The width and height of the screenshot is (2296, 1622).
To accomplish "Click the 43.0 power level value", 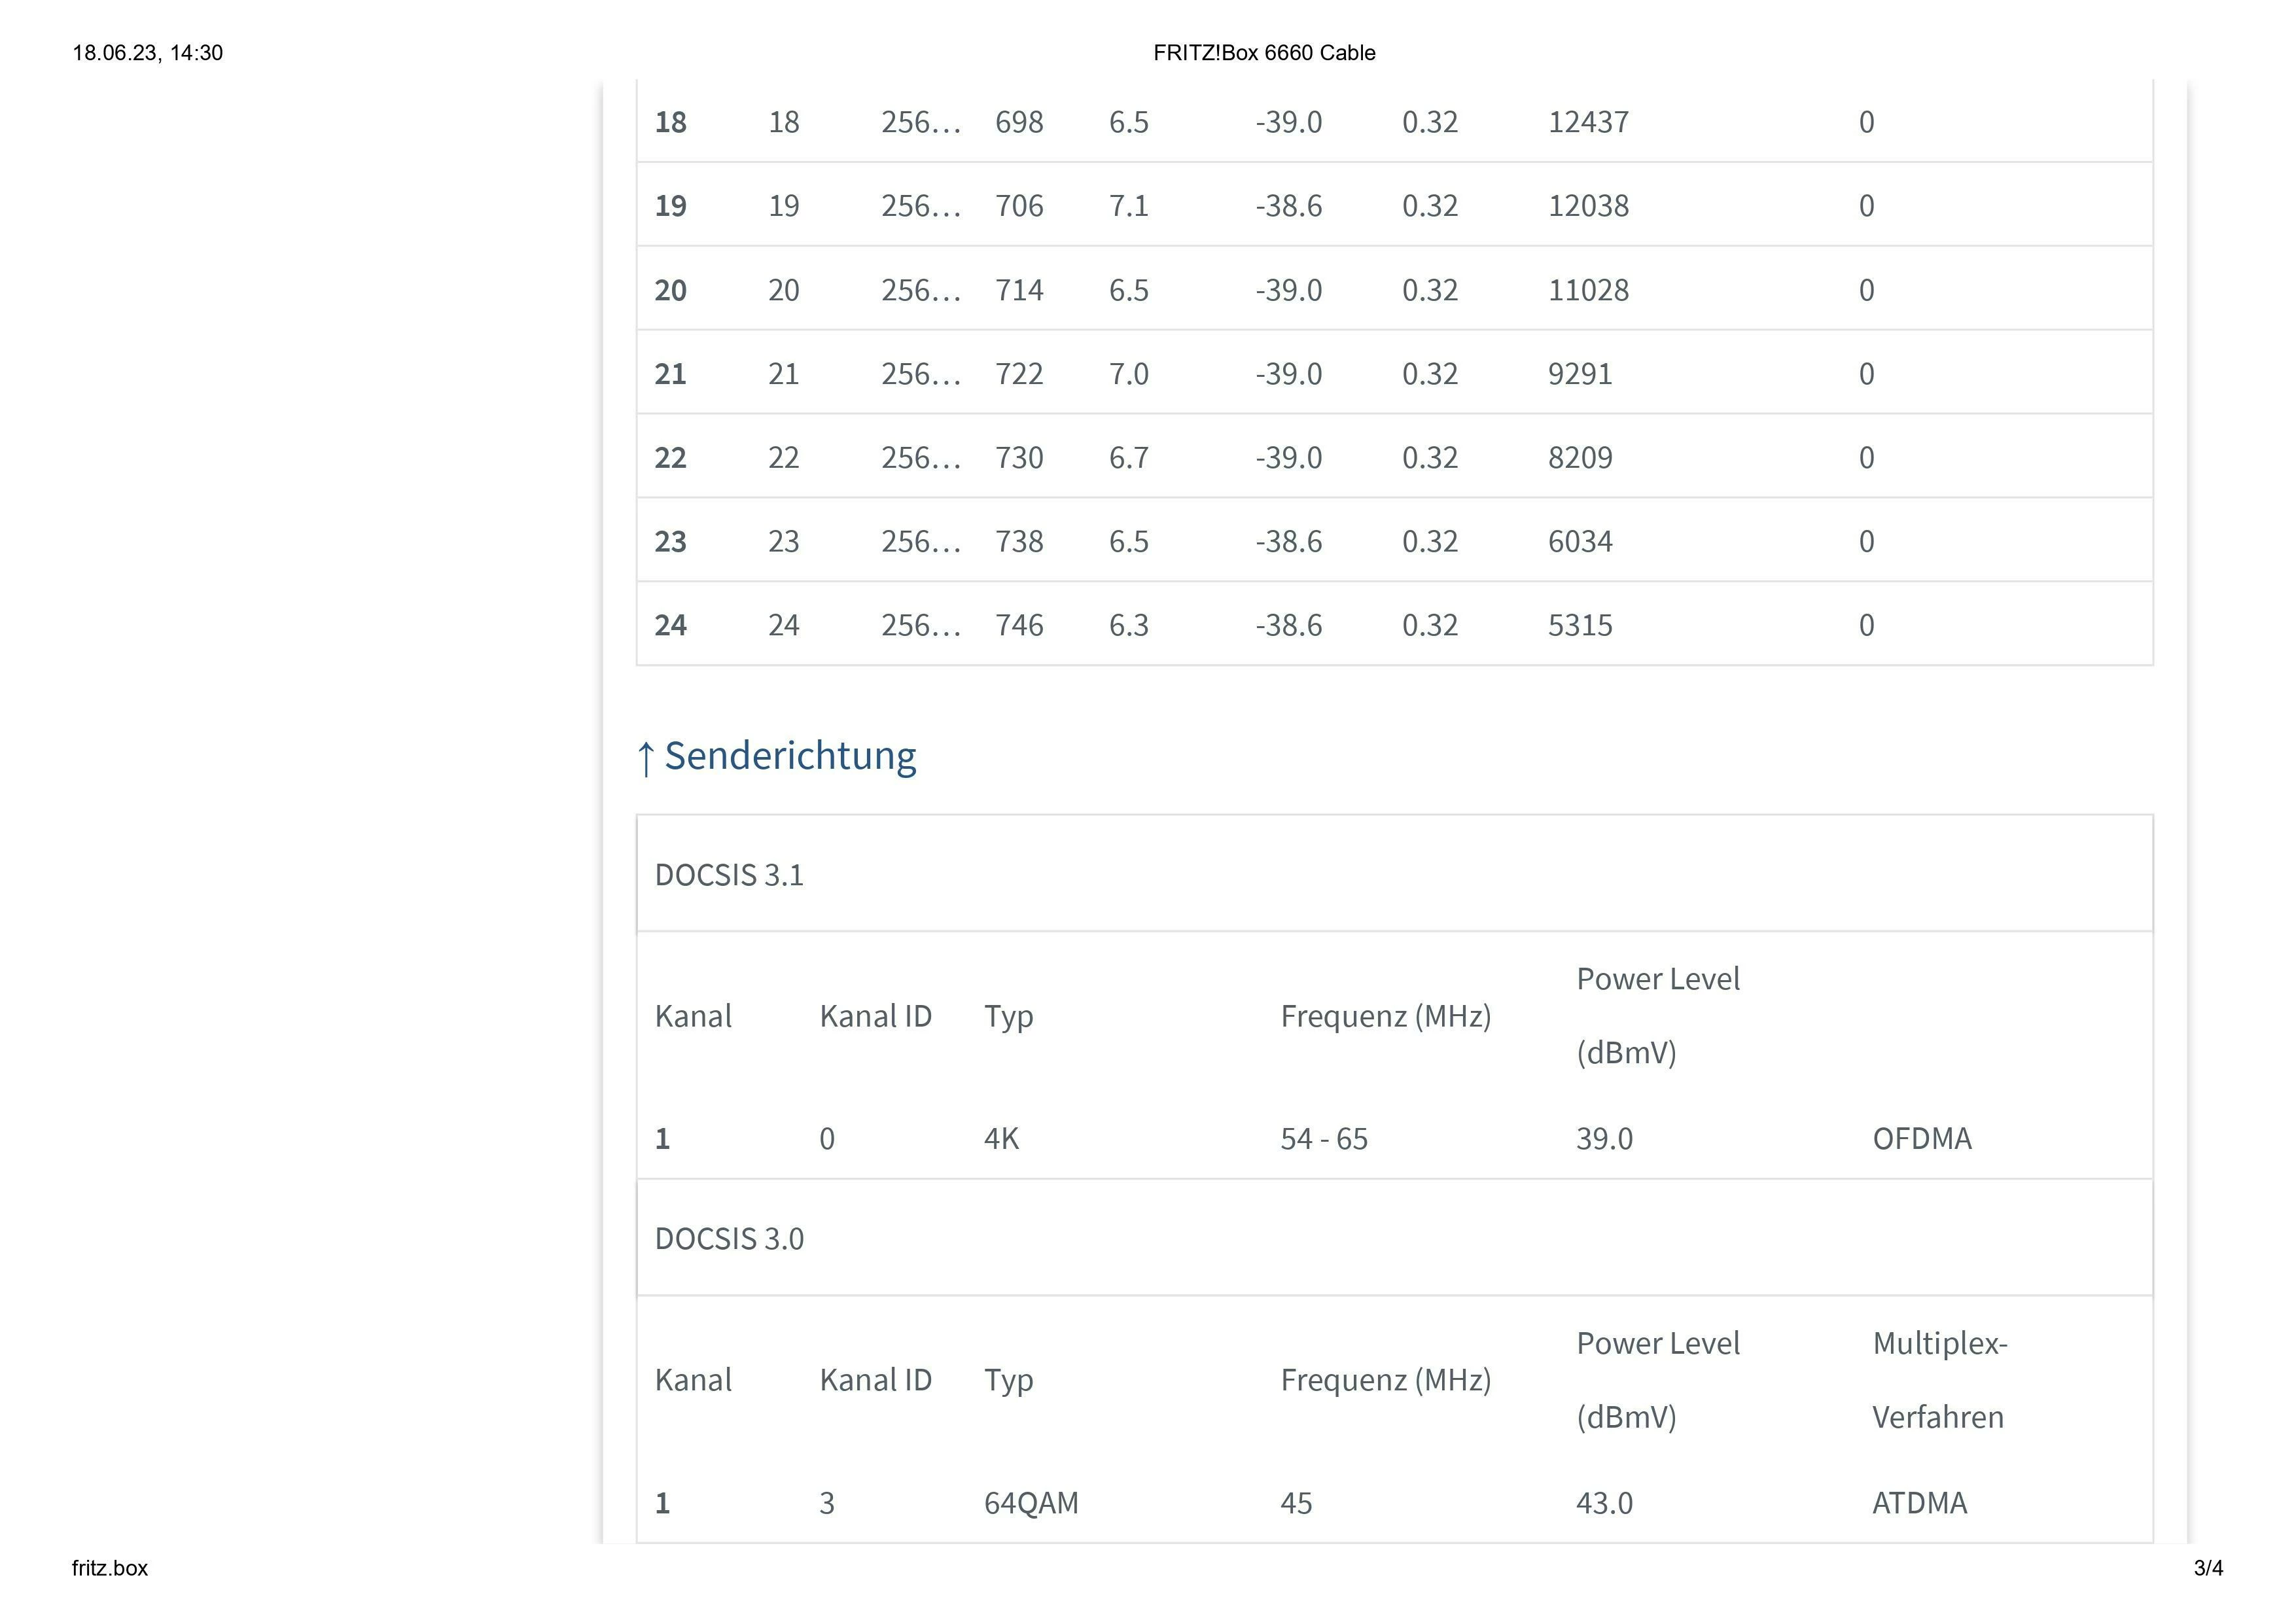I will [x=1604, y=1503].
